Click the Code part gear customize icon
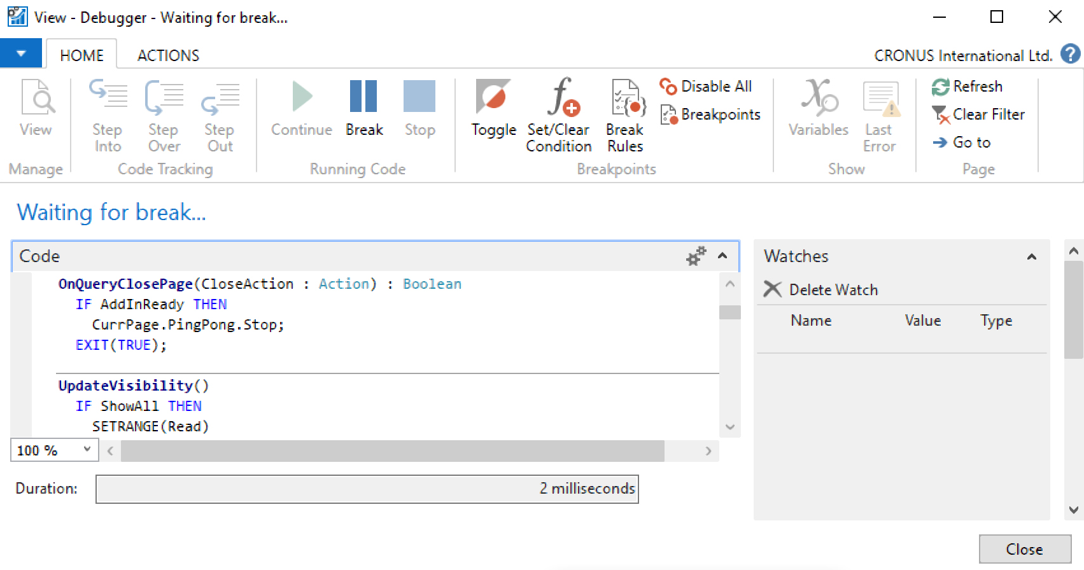The image size is (1084, 570). (696, 256)
